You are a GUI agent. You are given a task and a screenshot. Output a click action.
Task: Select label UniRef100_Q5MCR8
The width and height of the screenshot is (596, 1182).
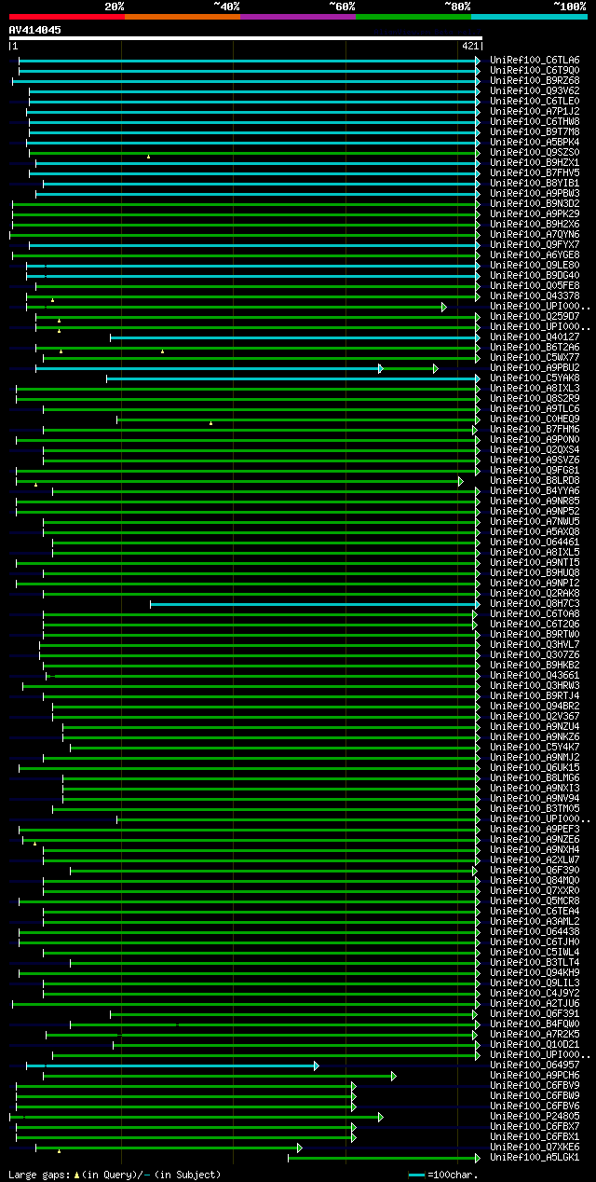click(535, 901)
